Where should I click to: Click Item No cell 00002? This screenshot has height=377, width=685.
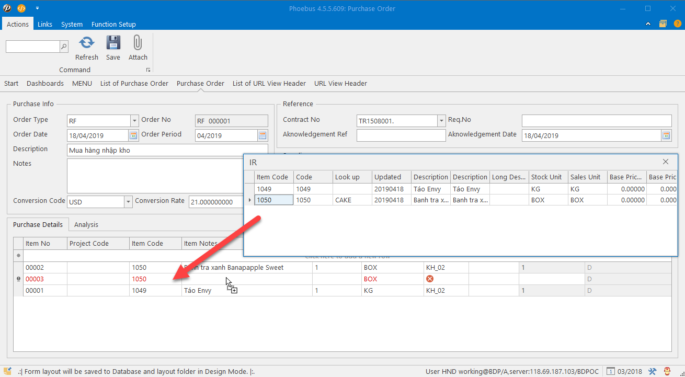45,267
